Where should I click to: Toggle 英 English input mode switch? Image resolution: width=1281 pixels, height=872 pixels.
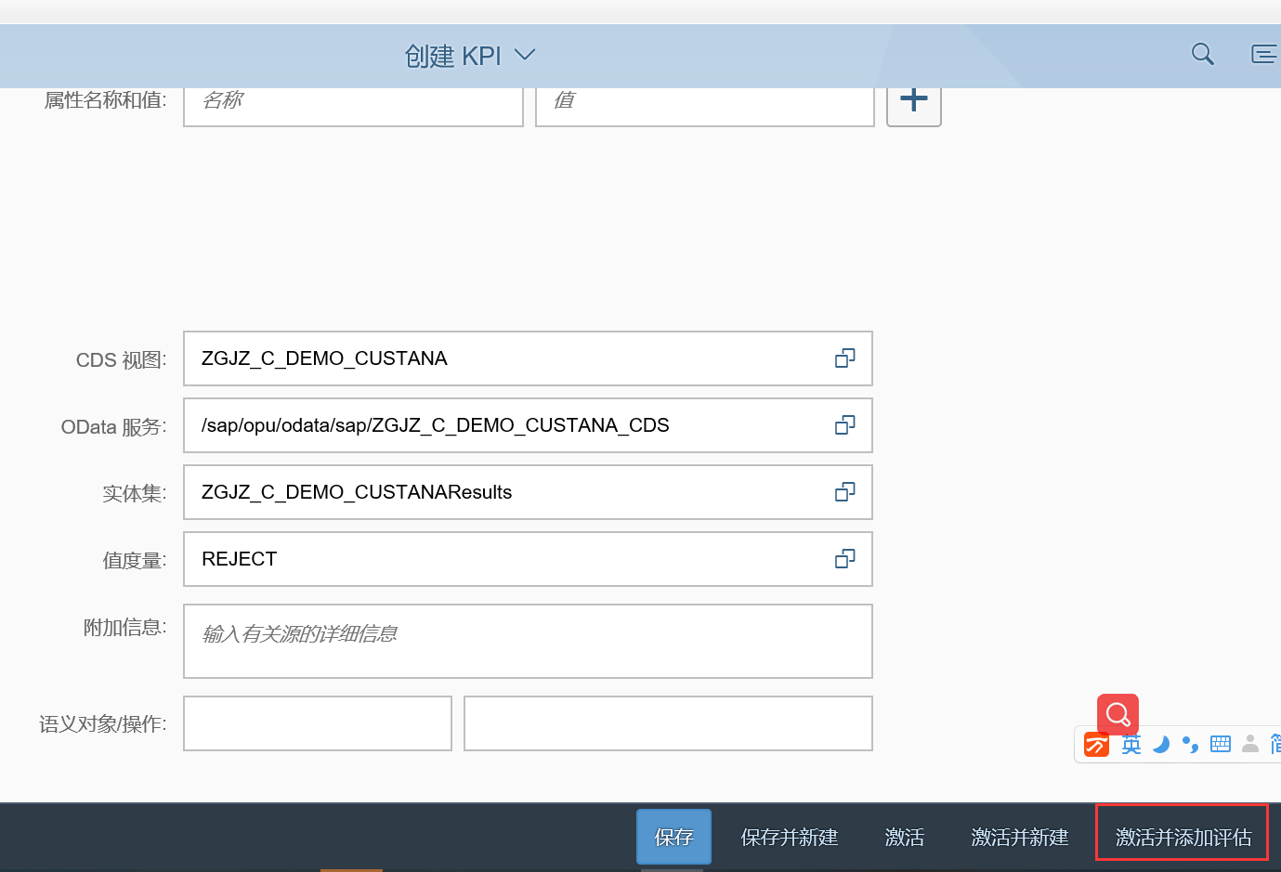click(1131, 744)
